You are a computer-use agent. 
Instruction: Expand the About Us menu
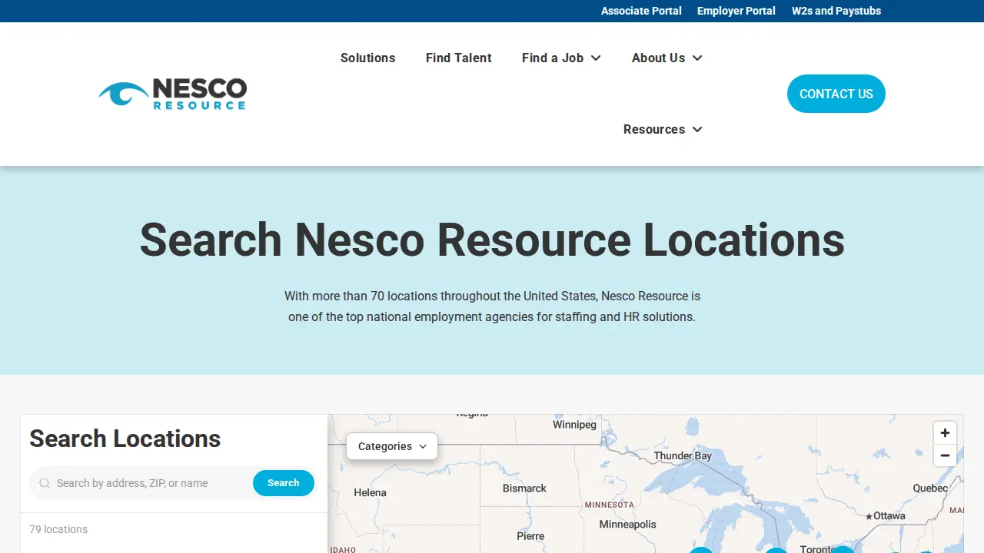(667, 58)
